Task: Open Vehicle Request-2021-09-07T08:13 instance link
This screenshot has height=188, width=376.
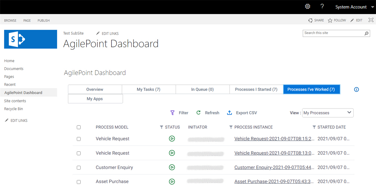Action: click(x=274, y=153)
